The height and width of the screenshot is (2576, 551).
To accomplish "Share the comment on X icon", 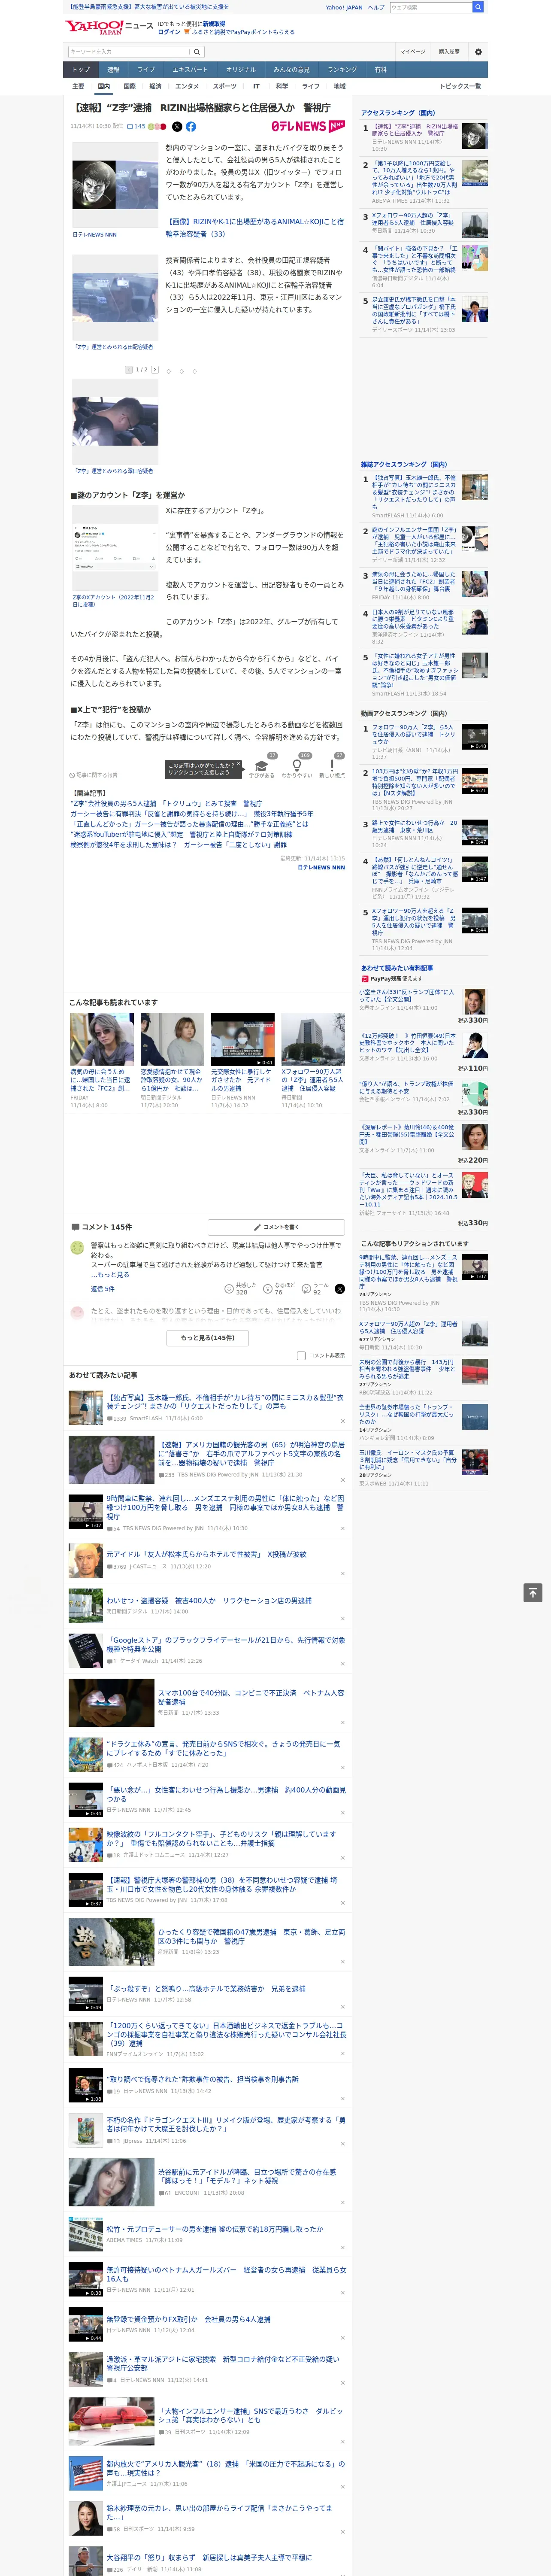I will (x=339, y=1288).
